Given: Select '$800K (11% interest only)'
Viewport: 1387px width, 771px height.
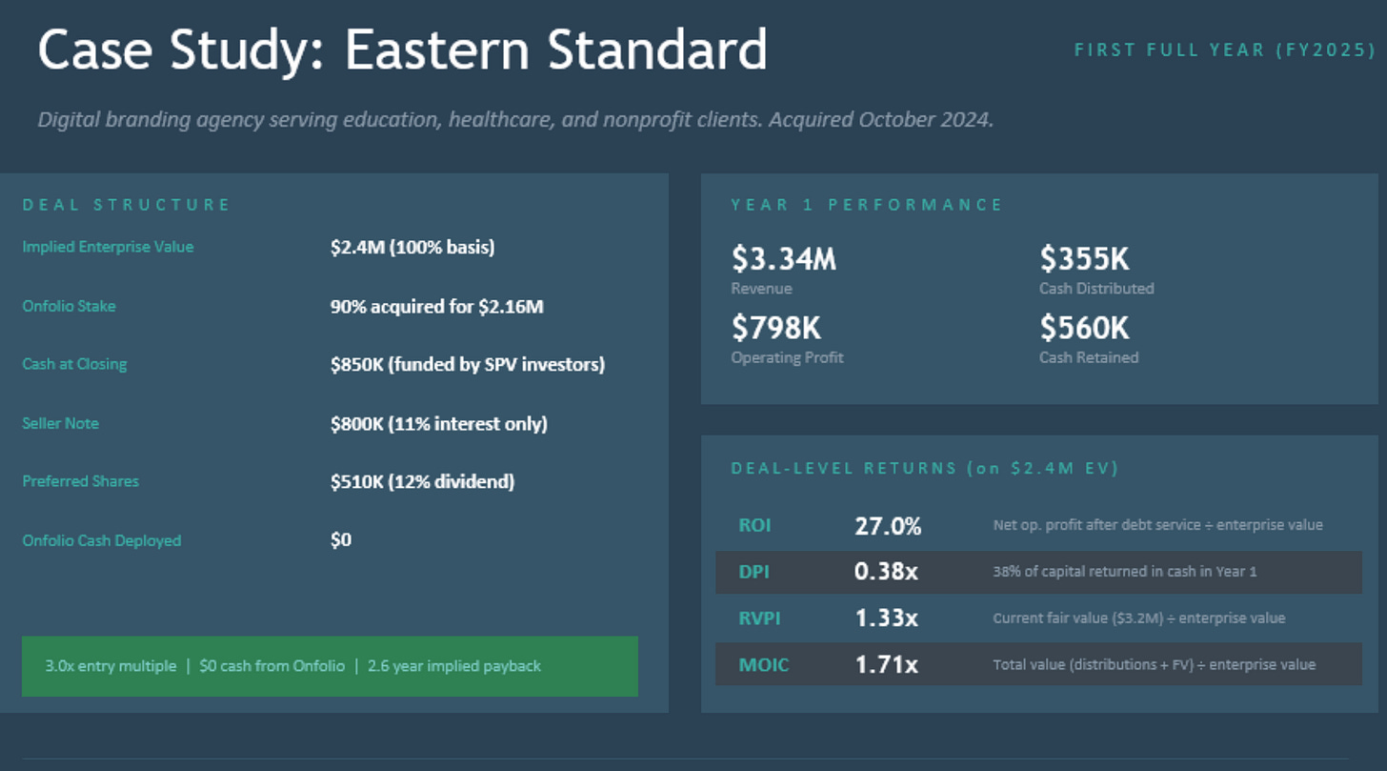Looking at the screenshot, I should point(439,424).
